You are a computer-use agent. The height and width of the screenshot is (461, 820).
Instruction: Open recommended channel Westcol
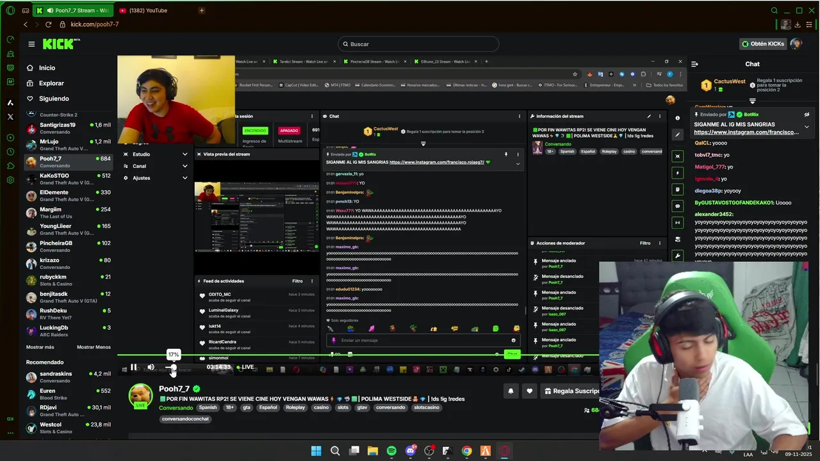(x=69, y=428)
